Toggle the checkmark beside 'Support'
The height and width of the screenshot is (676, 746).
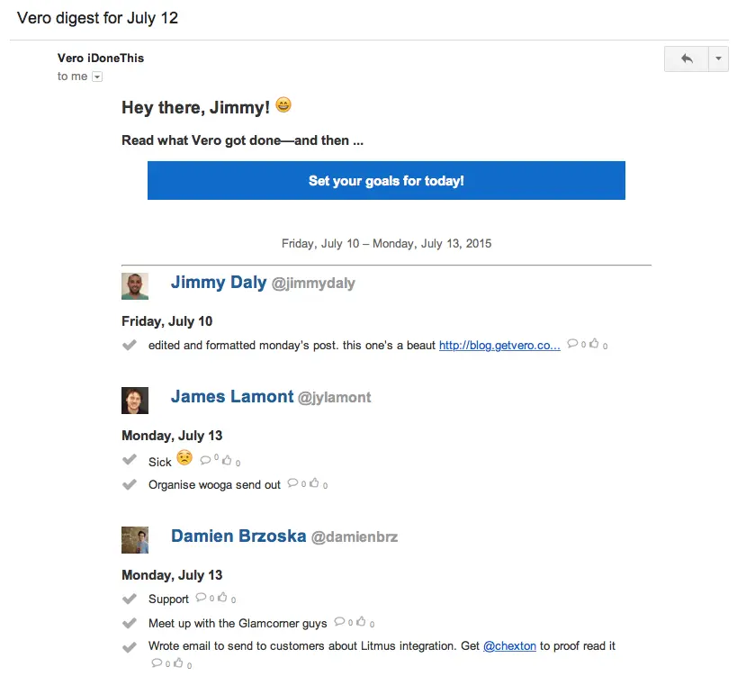tap(129, 599)
